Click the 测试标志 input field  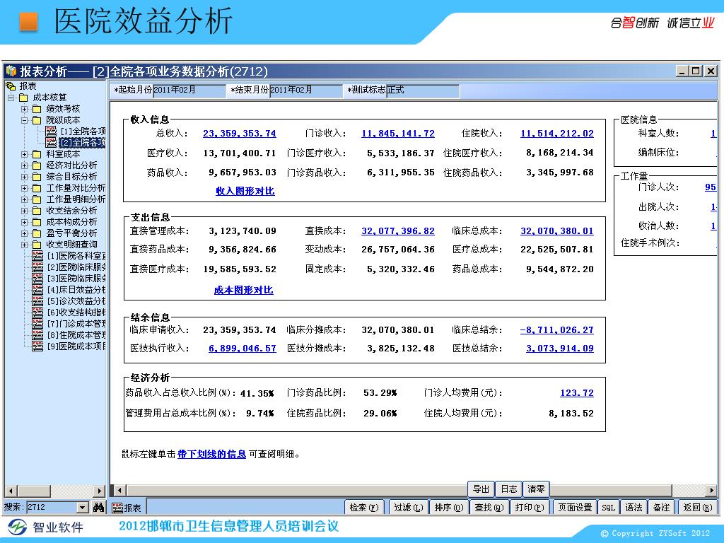click(423, 90)
